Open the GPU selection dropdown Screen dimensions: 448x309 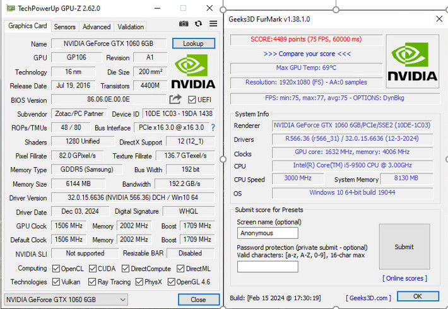point(66,300)
